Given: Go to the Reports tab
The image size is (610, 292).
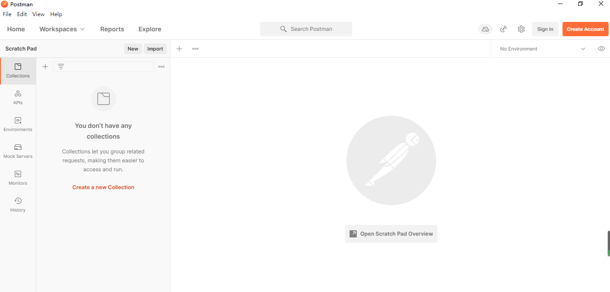Looking at the screenshot, I should pyautogui.click(x=112, y=29).
